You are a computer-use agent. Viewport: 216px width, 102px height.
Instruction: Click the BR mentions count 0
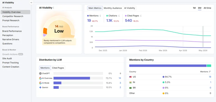point(210,88)
